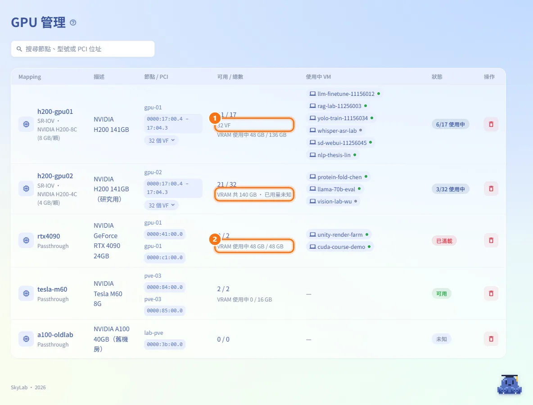Click the Mapping column header

coord(30,77)
